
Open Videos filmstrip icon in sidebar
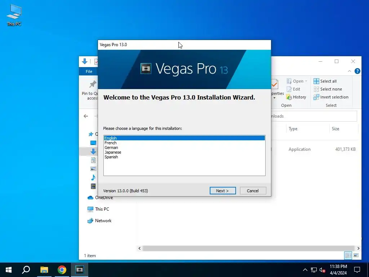pos(93,186)
